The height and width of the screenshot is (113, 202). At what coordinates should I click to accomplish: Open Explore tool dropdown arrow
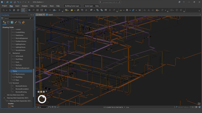[x=26, y=10]
